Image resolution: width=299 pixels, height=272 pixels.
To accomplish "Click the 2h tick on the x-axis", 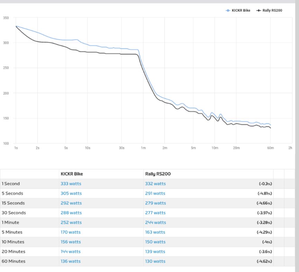I will pyautogui.click(x=290, y=148).
